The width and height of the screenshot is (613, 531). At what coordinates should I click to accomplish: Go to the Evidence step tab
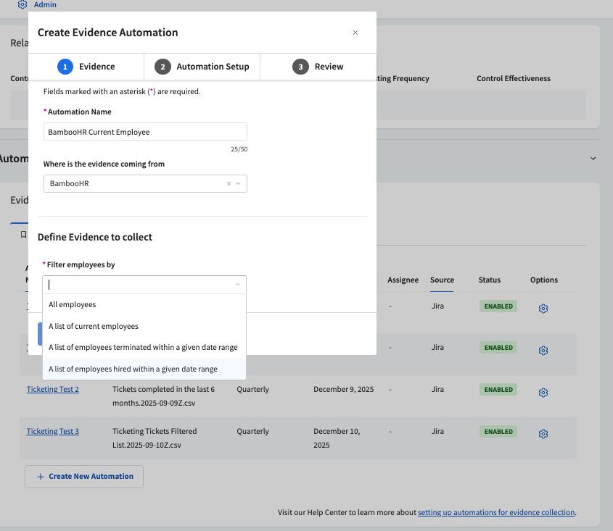tap(86, 67)
